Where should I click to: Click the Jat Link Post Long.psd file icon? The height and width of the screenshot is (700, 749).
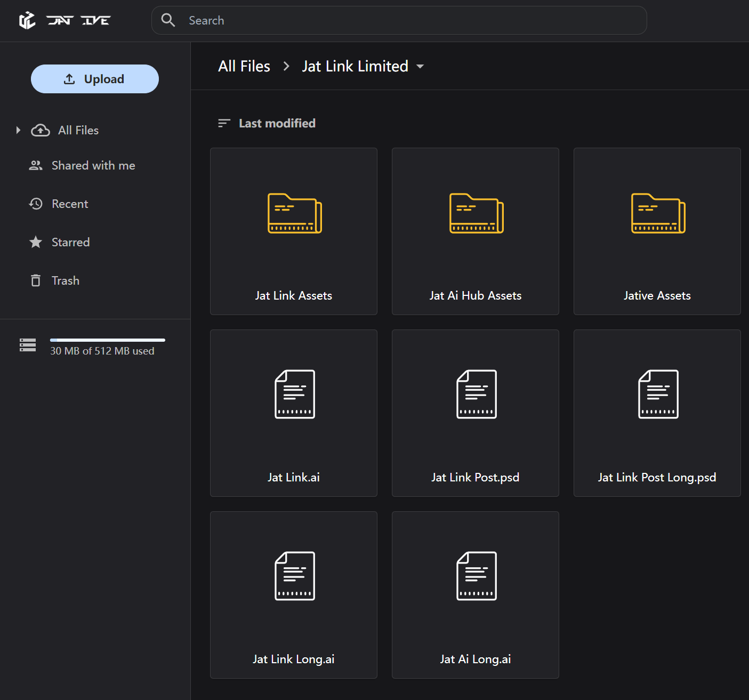[x=658, y=394]
